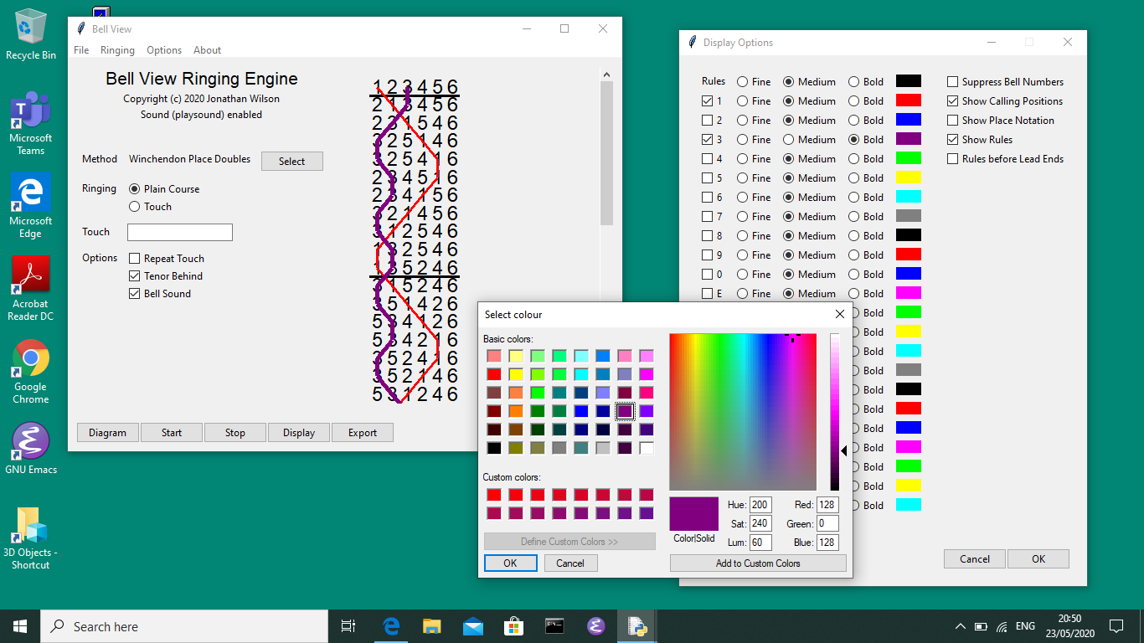Click Python app icon in taskbar
The width and height of the screenshot is (1144, 643).
[636, 625]
